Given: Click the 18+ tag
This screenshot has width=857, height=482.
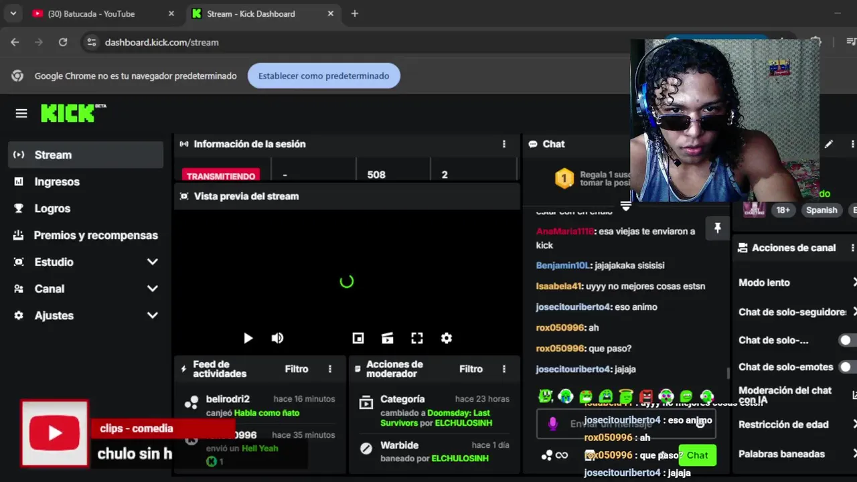Looking at the screenshot, I should point(783,210).
